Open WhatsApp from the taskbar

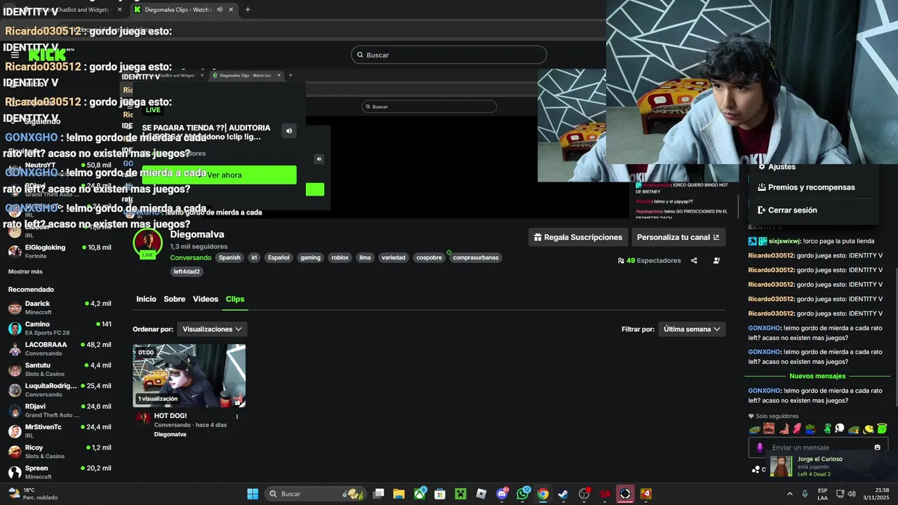click(523, 494)
